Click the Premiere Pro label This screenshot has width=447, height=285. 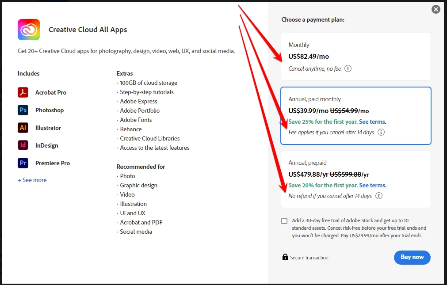[53, 163]
